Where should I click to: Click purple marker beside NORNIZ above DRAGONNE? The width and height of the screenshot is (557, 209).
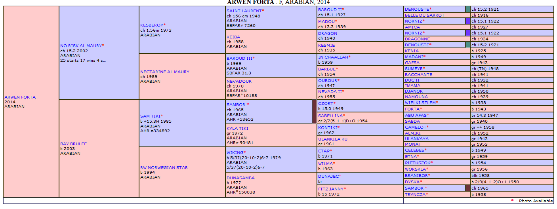click(x=468, y=33)
